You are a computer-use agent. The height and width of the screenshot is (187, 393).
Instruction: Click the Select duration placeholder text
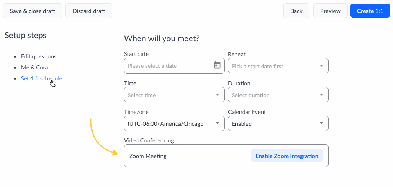tap(251, 95)
